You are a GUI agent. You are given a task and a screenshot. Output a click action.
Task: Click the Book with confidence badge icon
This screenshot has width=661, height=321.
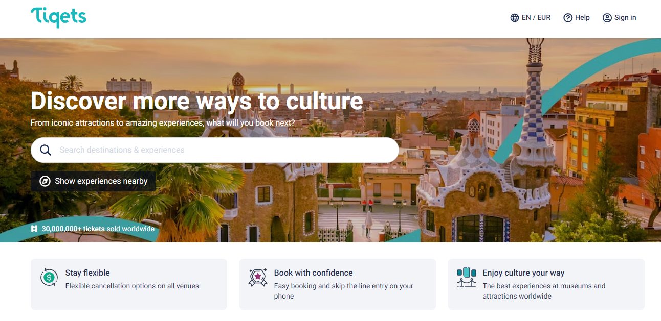pyautogui.click(x=258, y=277)
